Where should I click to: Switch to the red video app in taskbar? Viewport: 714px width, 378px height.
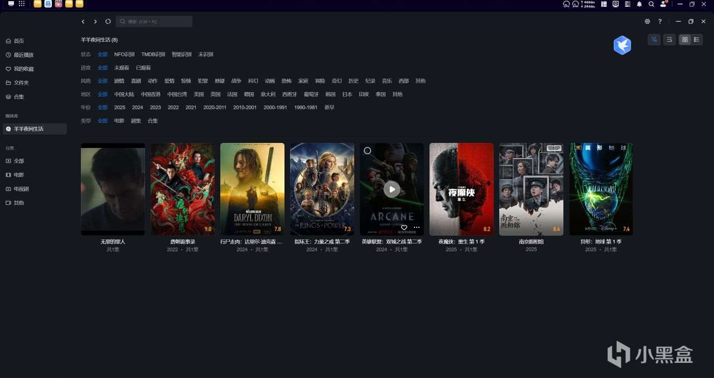click(59, 4)
